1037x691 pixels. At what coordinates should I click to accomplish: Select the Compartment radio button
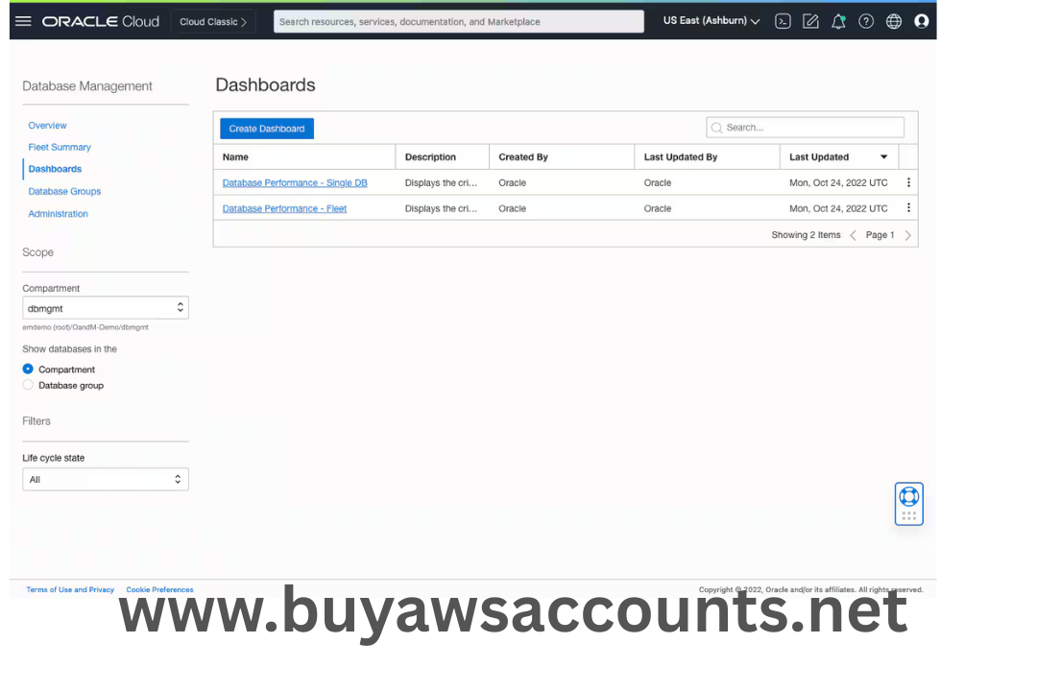point(28,369)
